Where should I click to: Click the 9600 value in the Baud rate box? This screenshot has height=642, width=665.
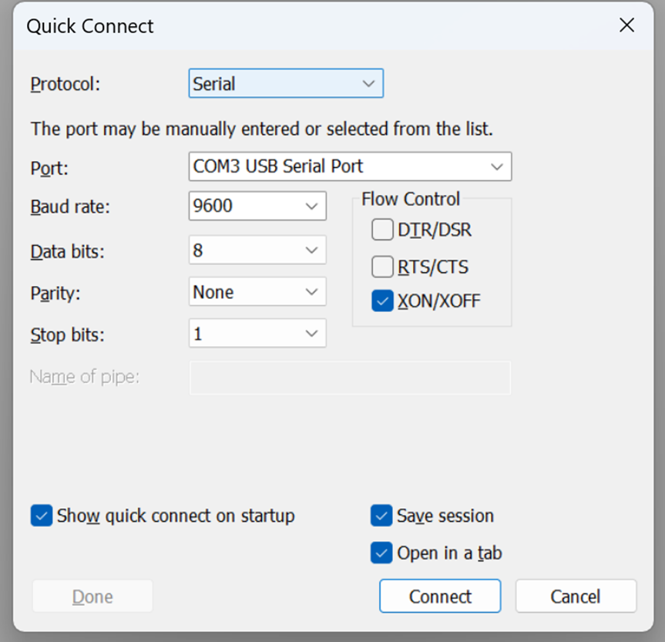[213, 206]
